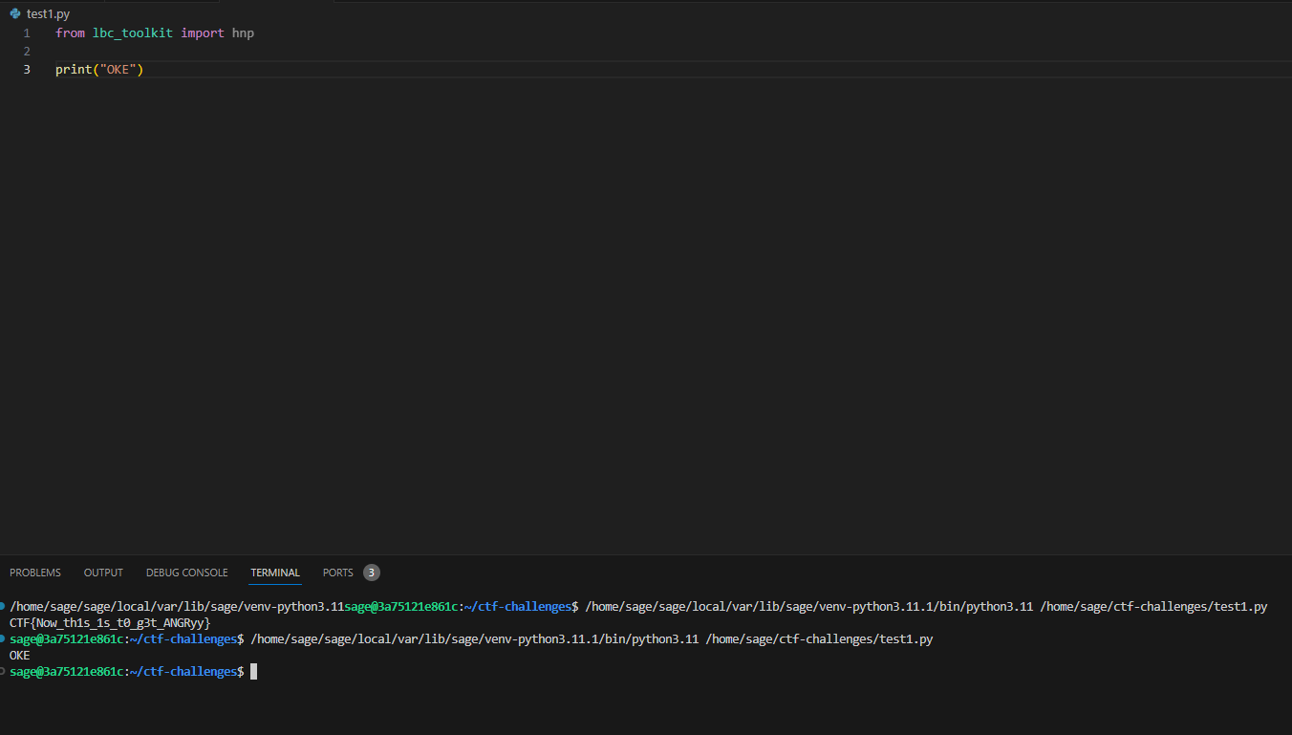This screenshot has height=735, width=1292.
Task: Click the empty circle marker on last prompt
Action: [4, 671]
